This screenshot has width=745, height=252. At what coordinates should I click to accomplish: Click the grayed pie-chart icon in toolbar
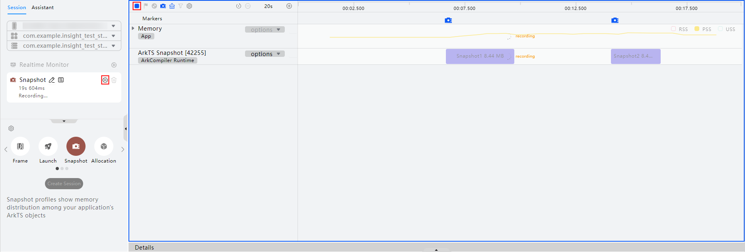(x=154, y=6)
